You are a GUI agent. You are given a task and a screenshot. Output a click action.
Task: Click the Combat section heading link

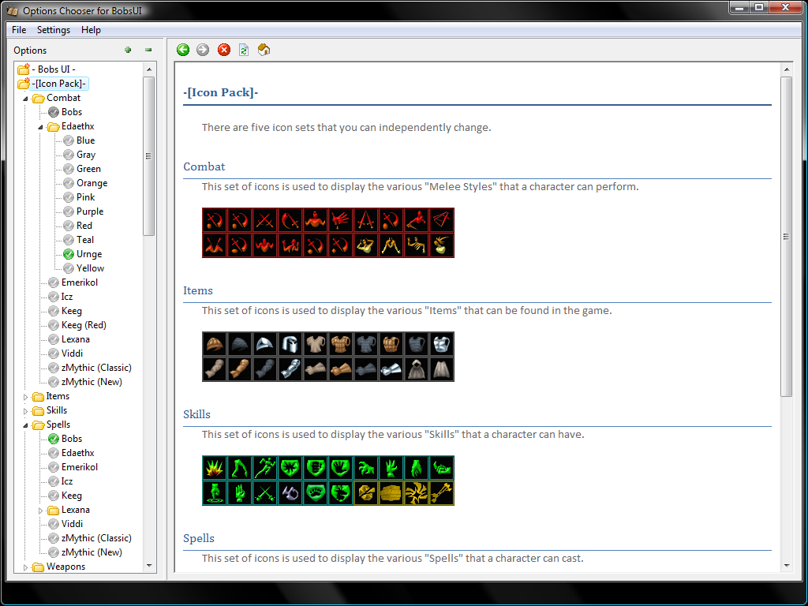point(204,166)
